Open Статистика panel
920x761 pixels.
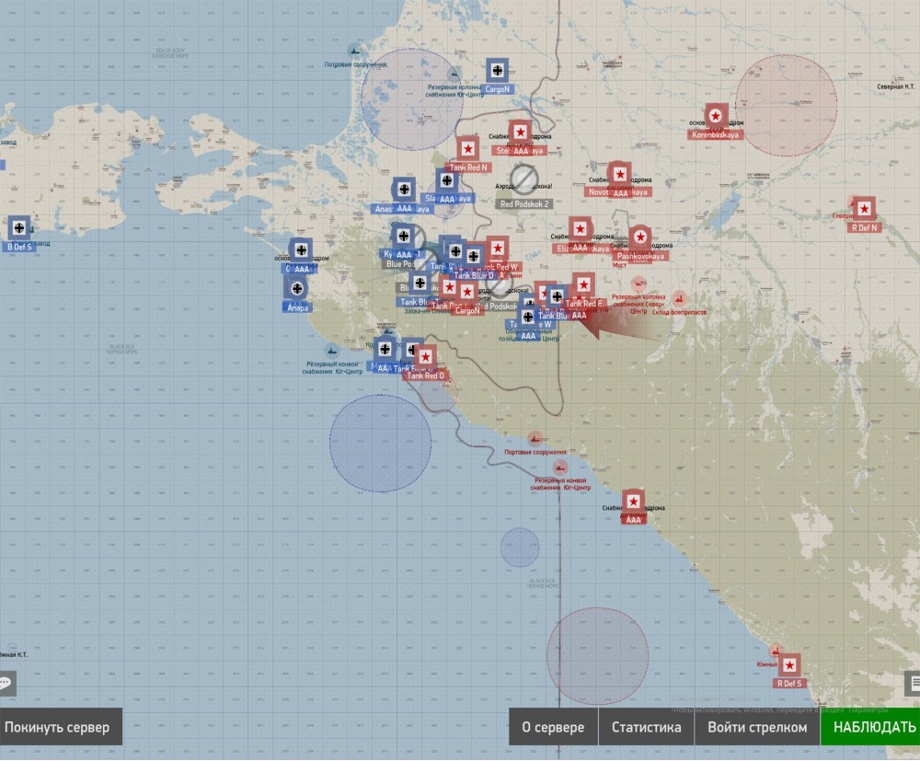(646, 726)
